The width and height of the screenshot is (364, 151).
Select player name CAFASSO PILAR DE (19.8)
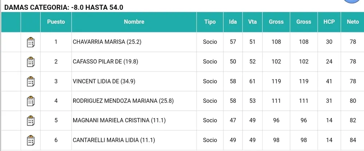click(106, 62)
